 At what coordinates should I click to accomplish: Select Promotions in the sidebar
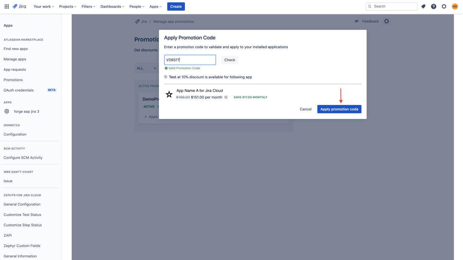13,80
